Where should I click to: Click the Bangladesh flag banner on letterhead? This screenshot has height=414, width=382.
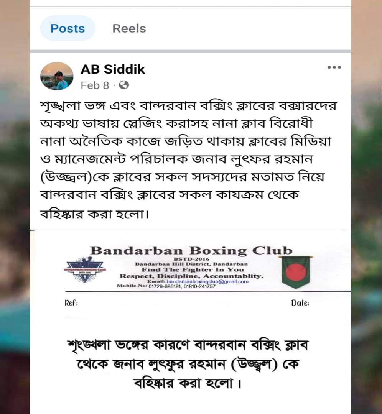[296, 271]
